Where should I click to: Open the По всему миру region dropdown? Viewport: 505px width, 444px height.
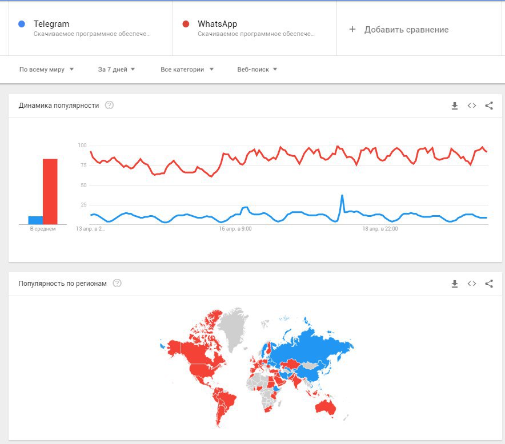(47, 70)
